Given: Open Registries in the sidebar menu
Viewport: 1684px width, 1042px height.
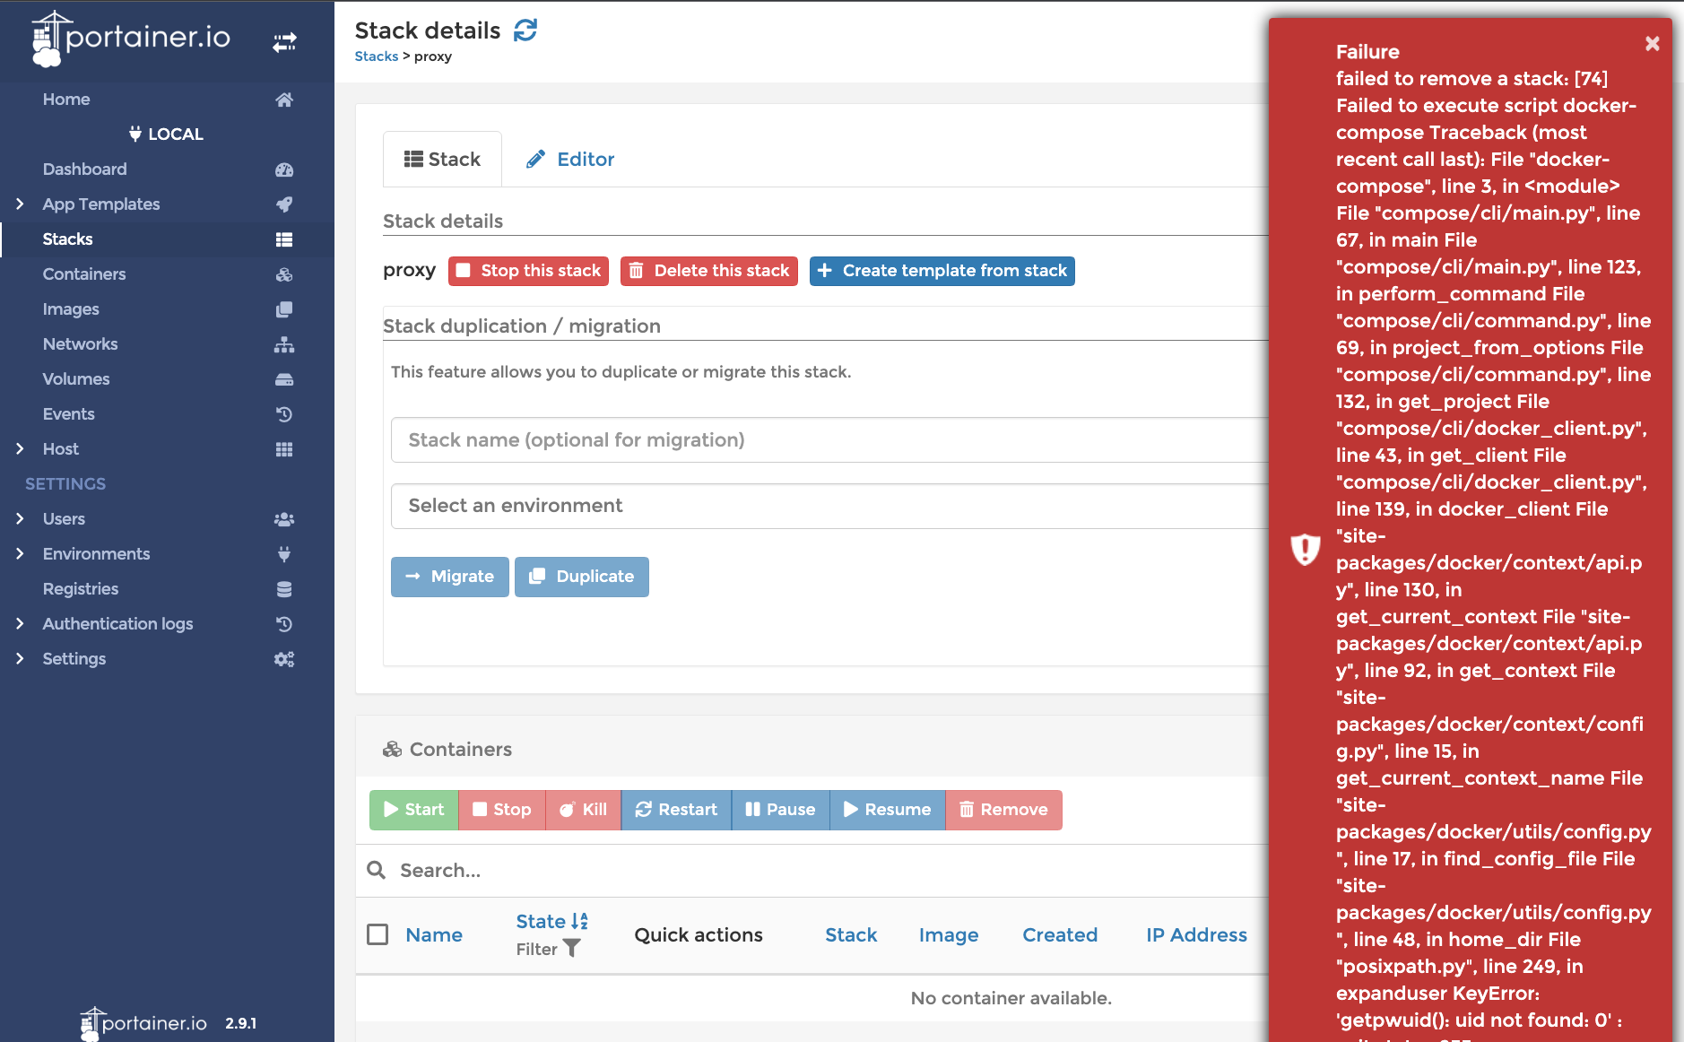Looking at the screenshot, I should point(167,589).
